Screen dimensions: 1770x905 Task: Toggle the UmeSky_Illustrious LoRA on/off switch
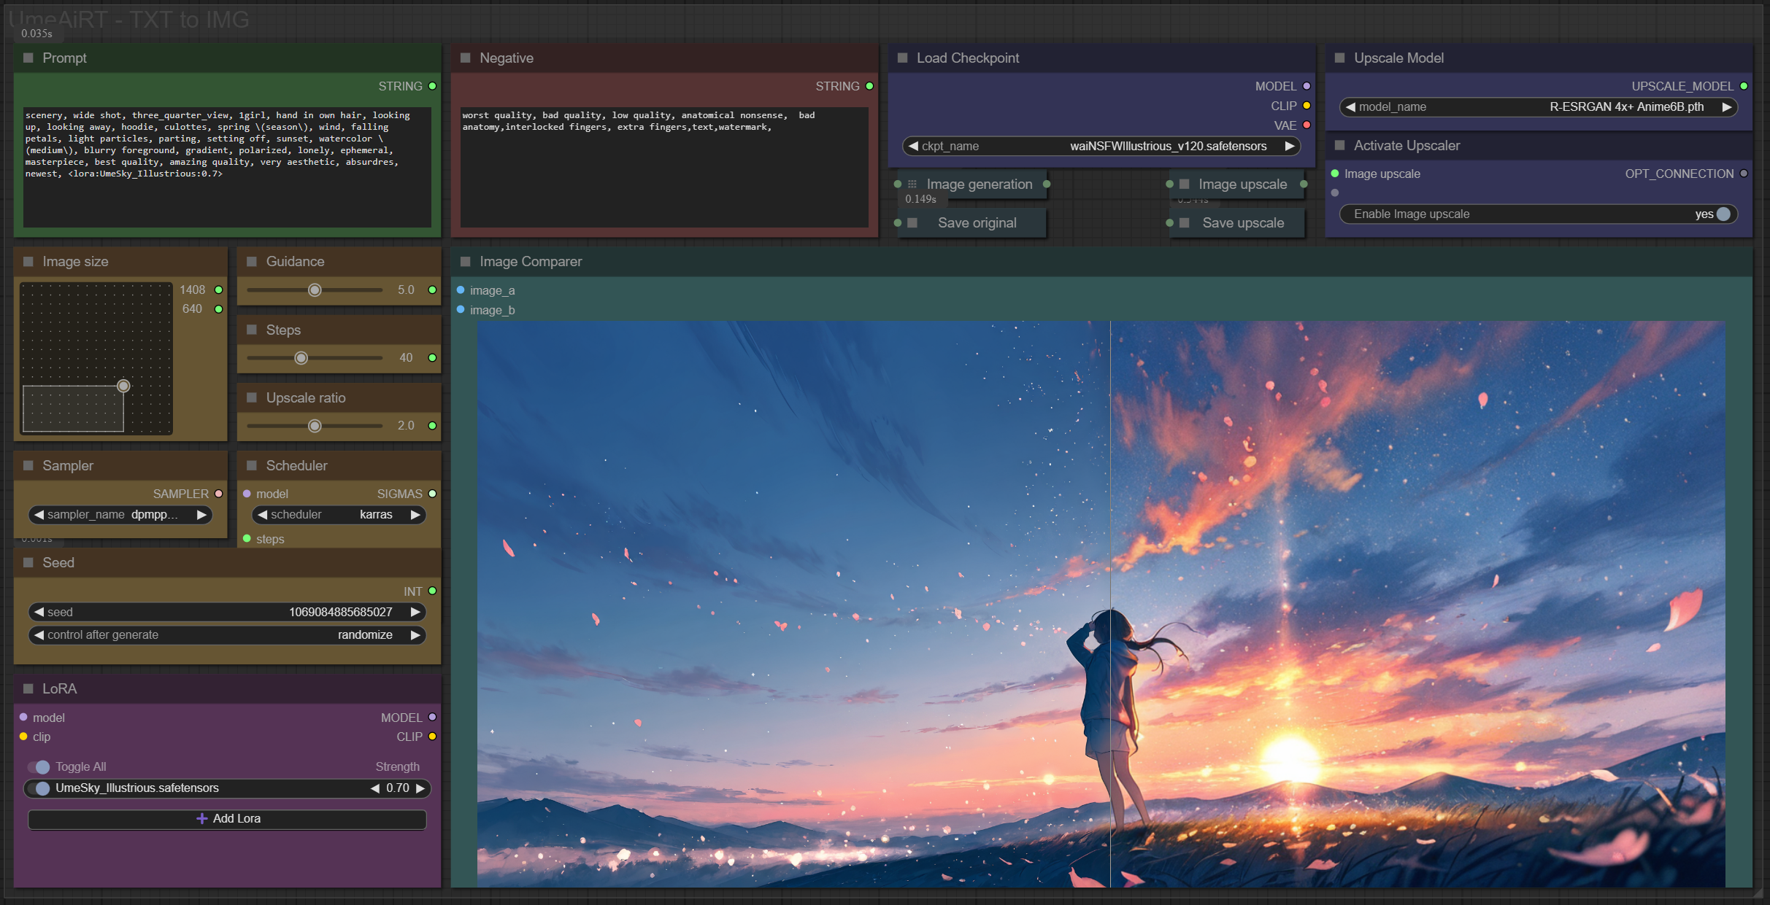click(39, 788)
